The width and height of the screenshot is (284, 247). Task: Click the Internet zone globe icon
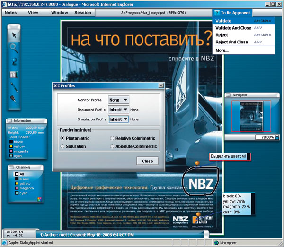[x=216, y=243]
